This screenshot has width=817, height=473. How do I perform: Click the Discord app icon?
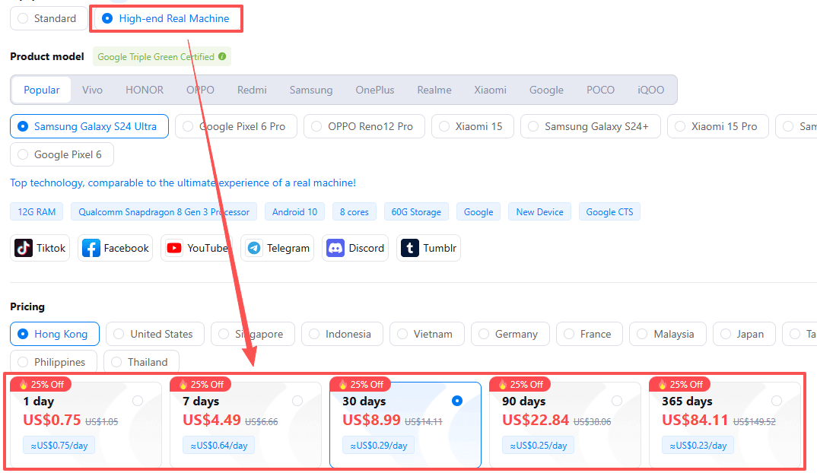pyautogui.click(x=336, y=248)
